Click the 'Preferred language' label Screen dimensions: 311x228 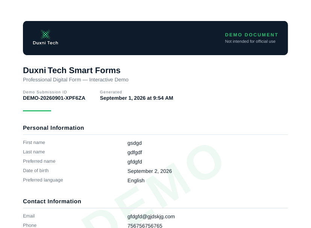click(x=43, y=180)
